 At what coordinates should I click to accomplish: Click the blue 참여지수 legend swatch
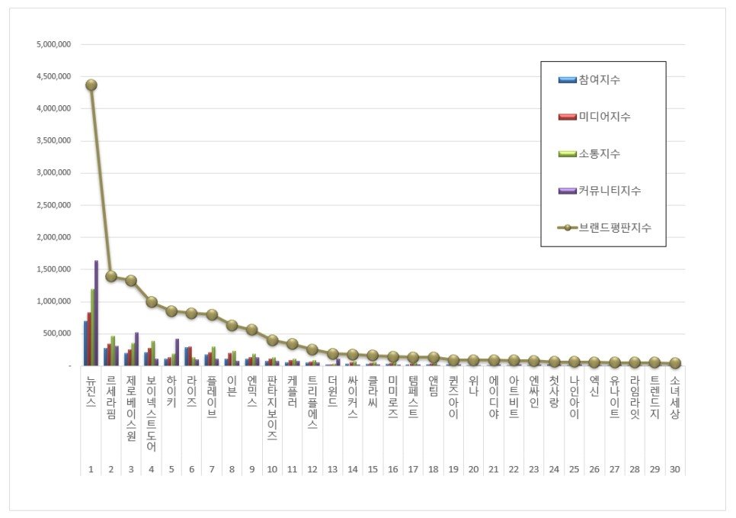pyautogui.click(x=567, y=80)
